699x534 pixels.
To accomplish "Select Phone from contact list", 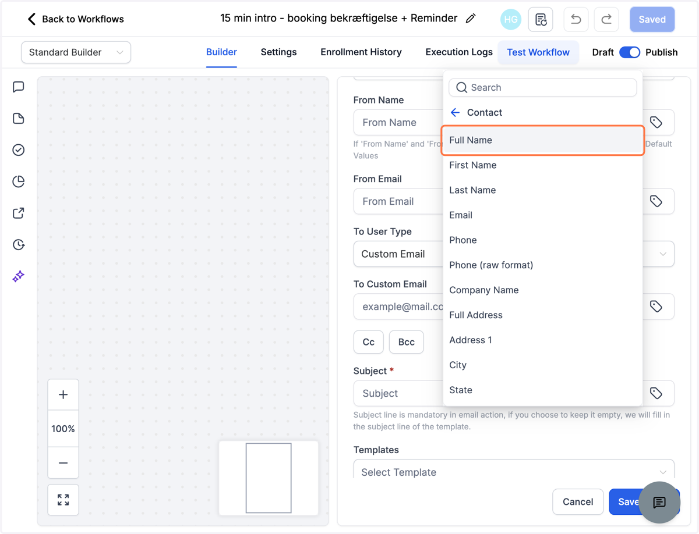I will (x=543, y=240).
